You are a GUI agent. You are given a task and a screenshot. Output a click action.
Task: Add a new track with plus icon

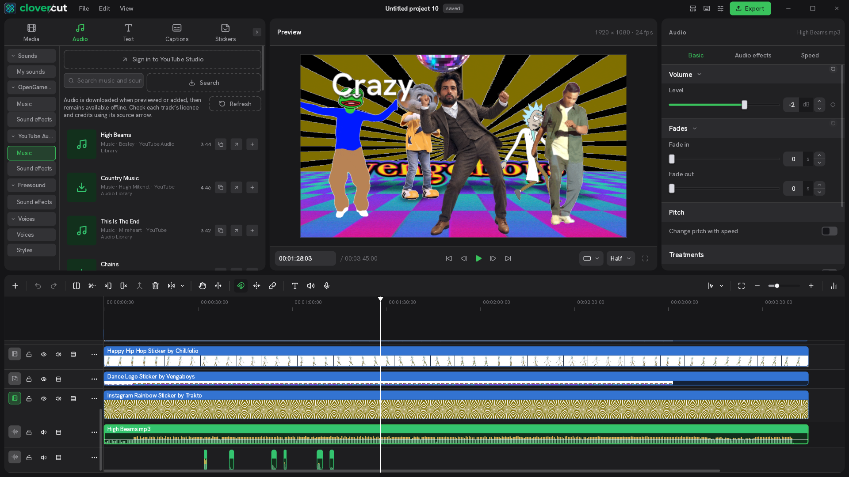(15, 286)
